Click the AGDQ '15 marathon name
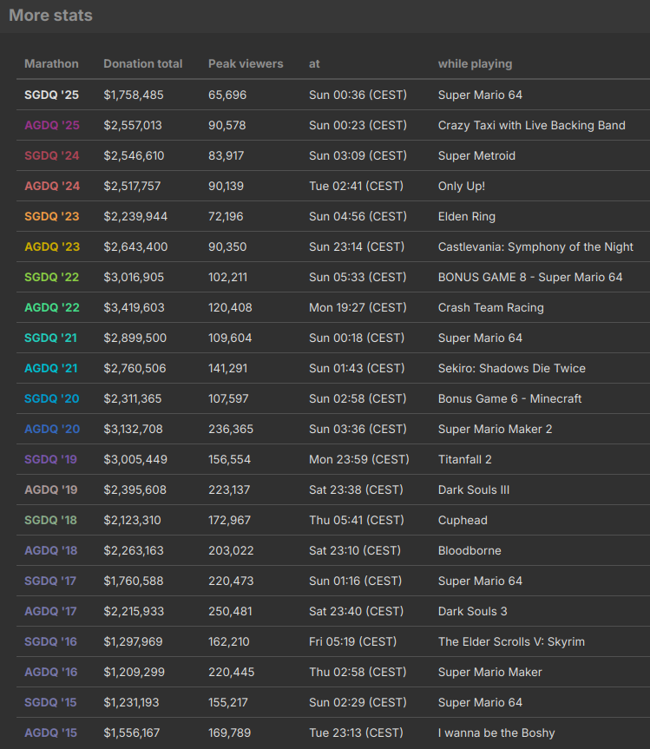The height and width of the screenshot is (749, 650). pyautogui.click(x=50, y=733)
